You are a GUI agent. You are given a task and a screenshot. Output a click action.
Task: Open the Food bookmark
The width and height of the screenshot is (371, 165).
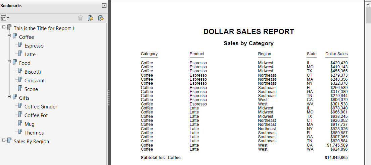(25, 63)
